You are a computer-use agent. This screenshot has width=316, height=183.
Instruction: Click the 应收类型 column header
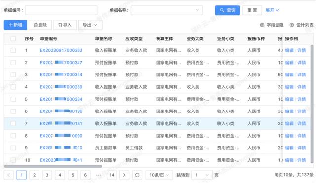pyautogui.click(x=134, y=38)
